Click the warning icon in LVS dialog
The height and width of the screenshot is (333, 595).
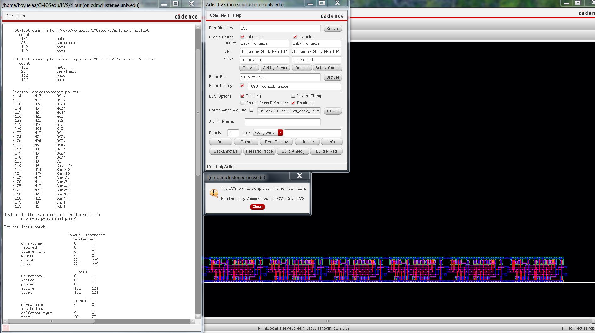(x=214, y=193)
